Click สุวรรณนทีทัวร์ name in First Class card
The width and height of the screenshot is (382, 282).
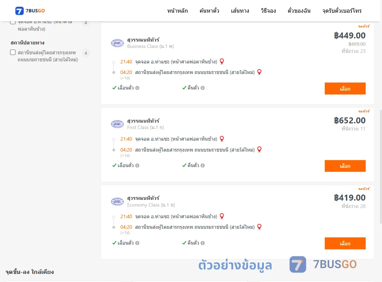click(x=143, y=121)
